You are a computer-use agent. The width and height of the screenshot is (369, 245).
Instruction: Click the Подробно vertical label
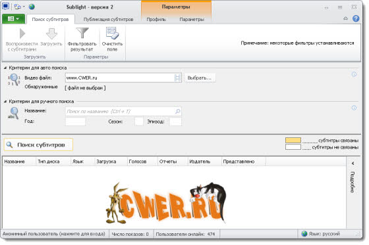tap(353, 182)
